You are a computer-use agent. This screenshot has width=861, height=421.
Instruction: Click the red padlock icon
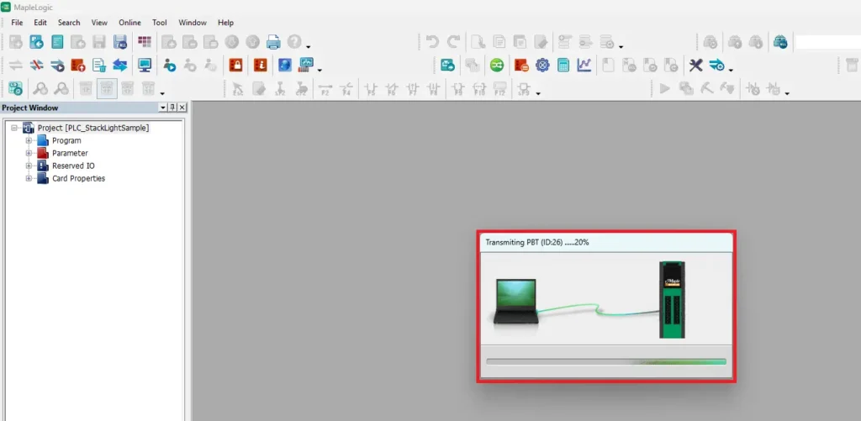[235, 66]
